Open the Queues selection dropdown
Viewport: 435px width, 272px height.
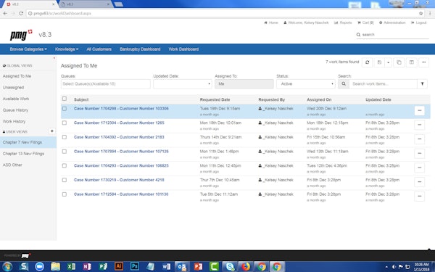(x=106, y=84)
